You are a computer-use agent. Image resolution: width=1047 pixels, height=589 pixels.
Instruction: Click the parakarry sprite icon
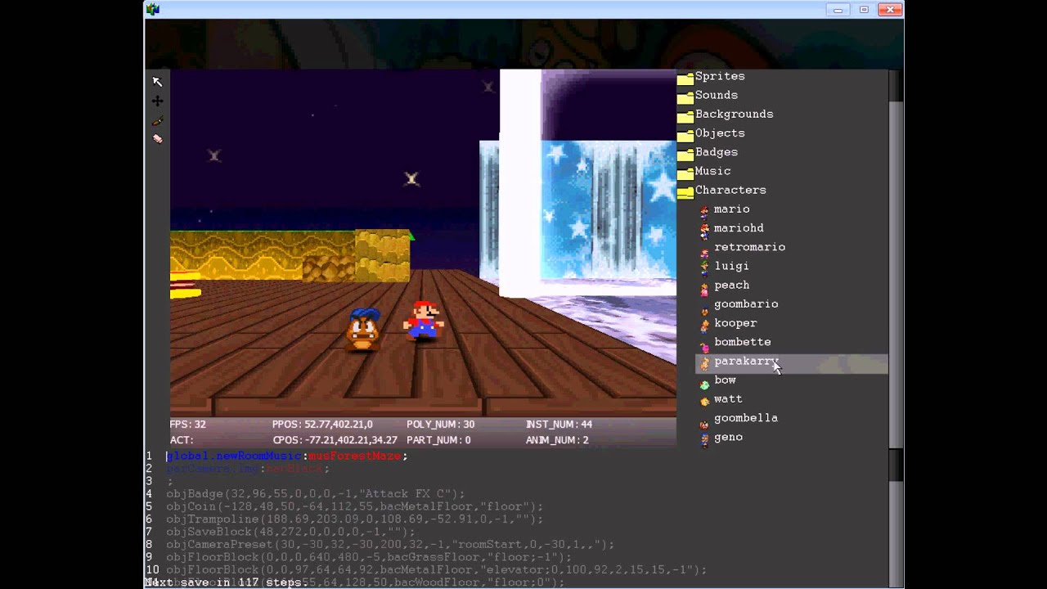tap(704, 362)
